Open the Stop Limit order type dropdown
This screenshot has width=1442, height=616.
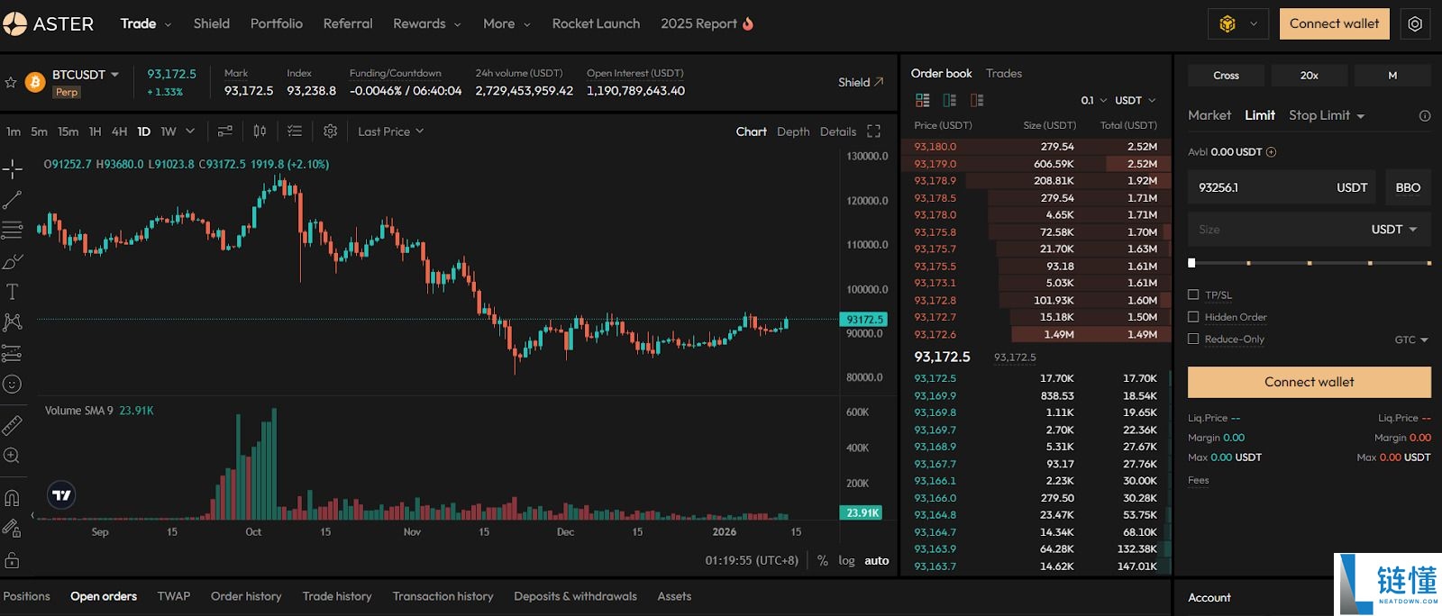pyautogui.click(x=1327, y=115)
